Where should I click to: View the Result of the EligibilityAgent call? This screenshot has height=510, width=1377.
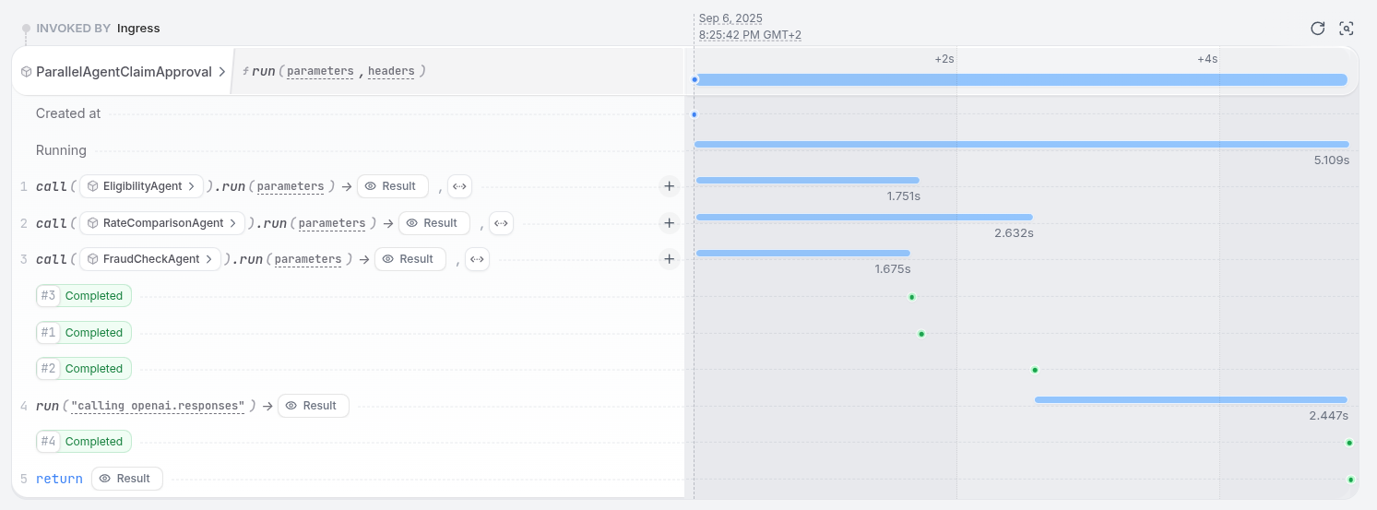(x=393, y=186)
